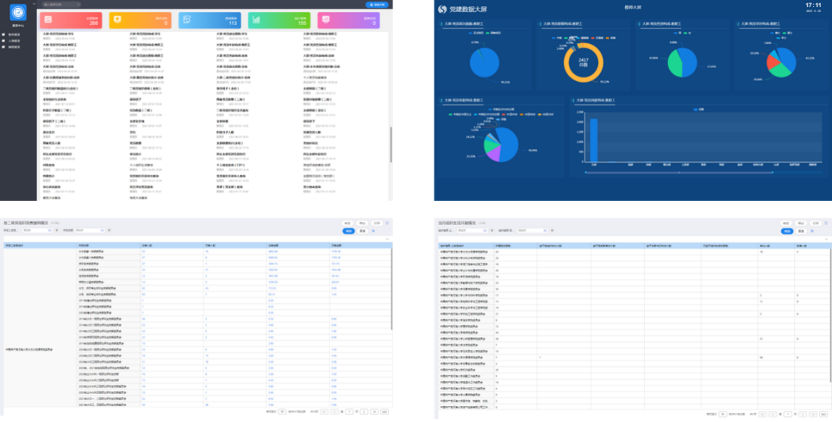Open first filter dropdown in organization life table
This screenshot has width=833, height=422.
pos(472,231)
